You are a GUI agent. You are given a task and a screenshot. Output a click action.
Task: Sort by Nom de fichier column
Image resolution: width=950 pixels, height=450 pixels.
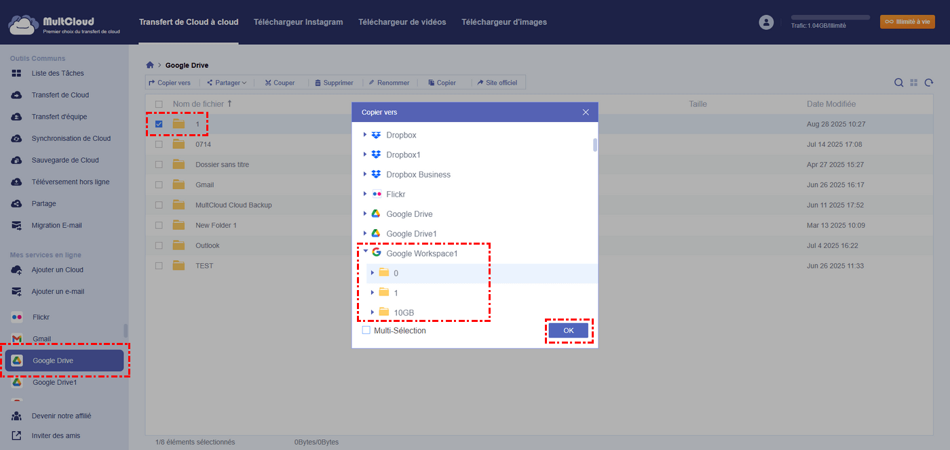tap(202, 104)
